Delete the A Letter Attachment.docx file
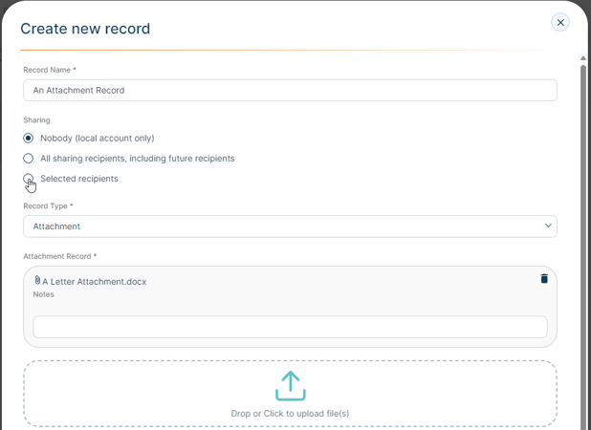The width and height of the screenshot is (591, 430). (x=544, y=279)
